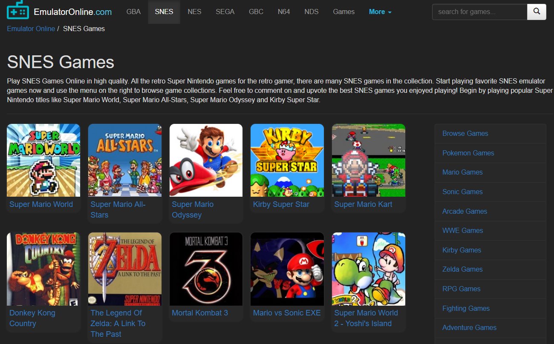Open Pokemon Games in the sidebar

tap(490, 153)
